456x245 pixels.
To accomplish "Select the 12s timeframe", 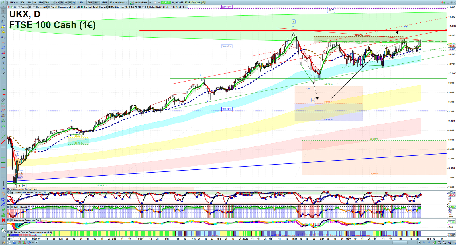I will [x=22, y=2].
